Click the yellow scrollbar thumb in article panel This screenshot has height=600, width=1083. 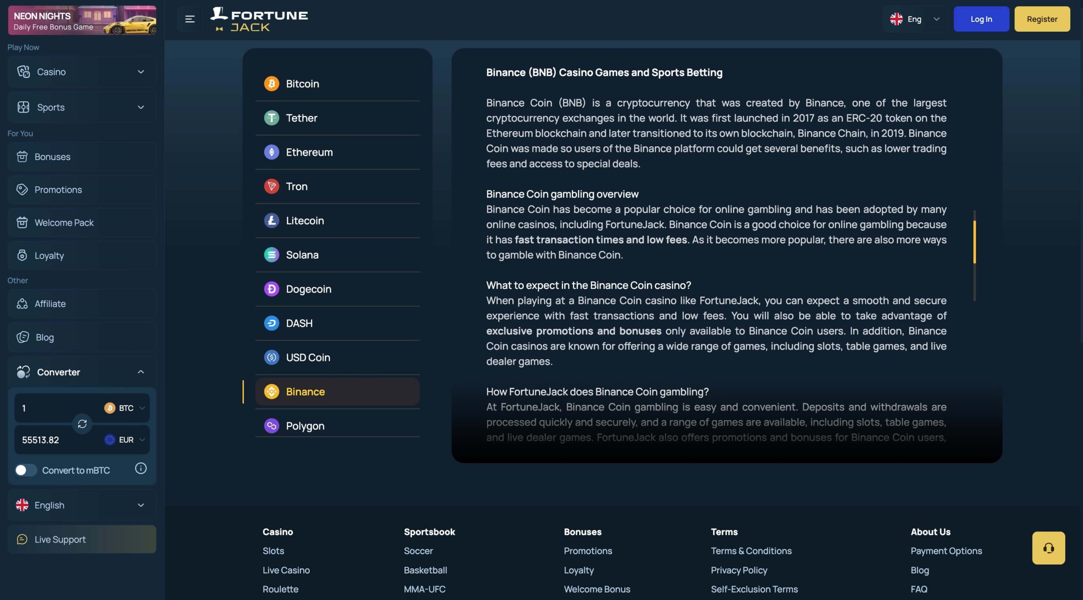point(975,242)
